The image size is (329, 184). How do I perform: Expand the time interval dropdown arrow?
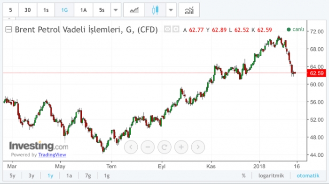pos(116,10)
